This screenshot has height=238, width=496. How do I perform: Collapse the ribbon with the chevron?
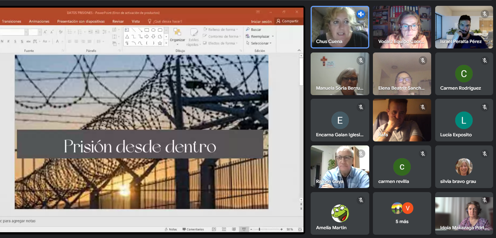point(299,50)
